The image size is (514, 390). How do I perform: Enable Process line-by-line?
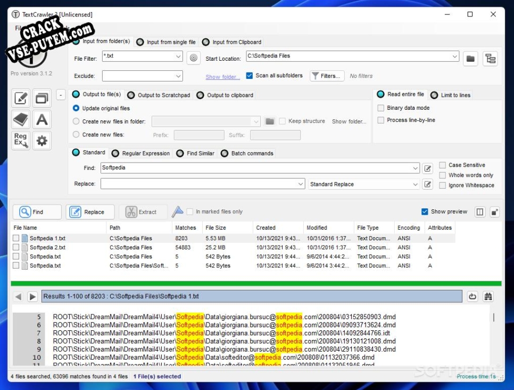(x=380, y=120)
